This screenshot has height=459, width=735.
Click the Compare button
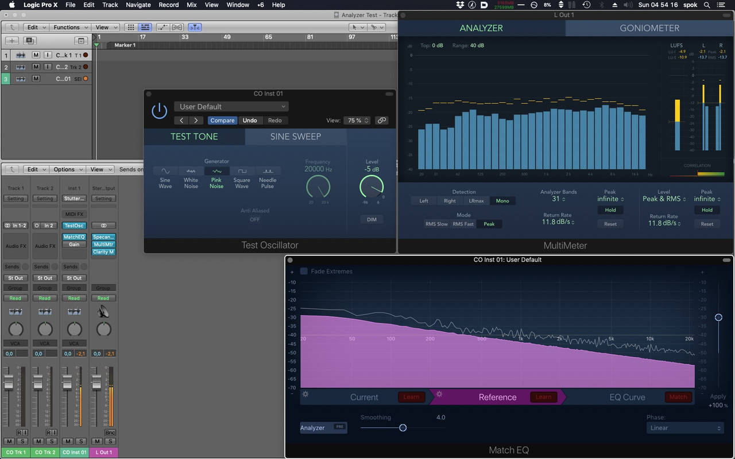[222, 120]
